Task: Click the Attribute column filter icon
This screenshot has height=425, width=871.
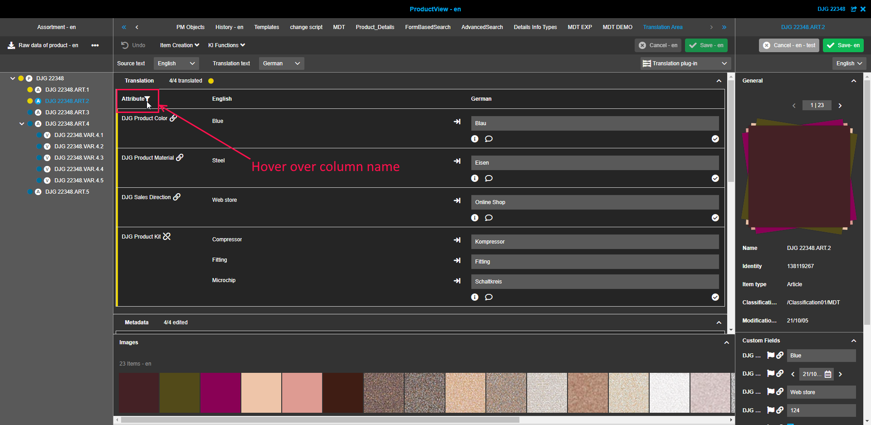Action: (147, 99)
